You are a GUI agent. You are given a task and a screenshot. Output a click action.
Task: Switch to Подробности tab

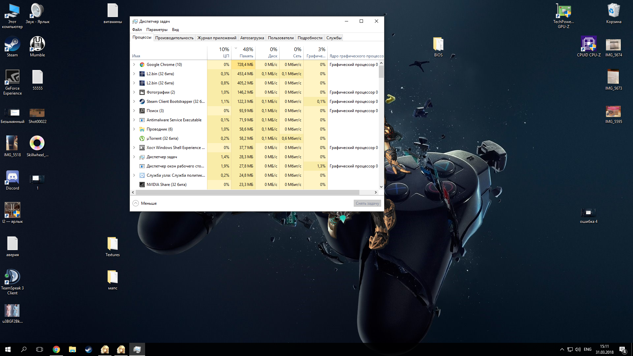pyautogui.click(x=310, y=38)
